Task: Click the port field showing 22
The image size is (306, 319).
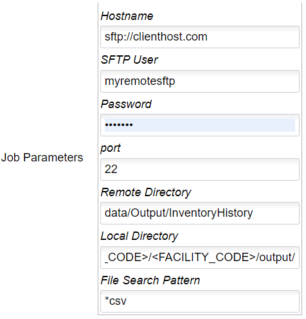Action: click(x=200, y=169)
